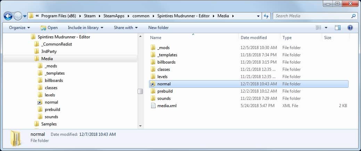Open the Help question mark icon
This screenshot has width=361, height=151.
point(350,28)
